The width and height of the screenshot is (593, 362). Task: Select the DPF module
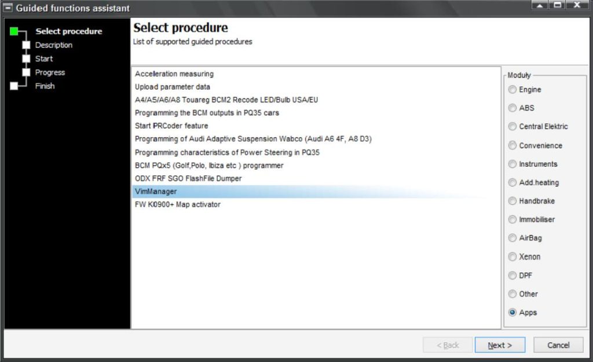[x=513, y=275]
